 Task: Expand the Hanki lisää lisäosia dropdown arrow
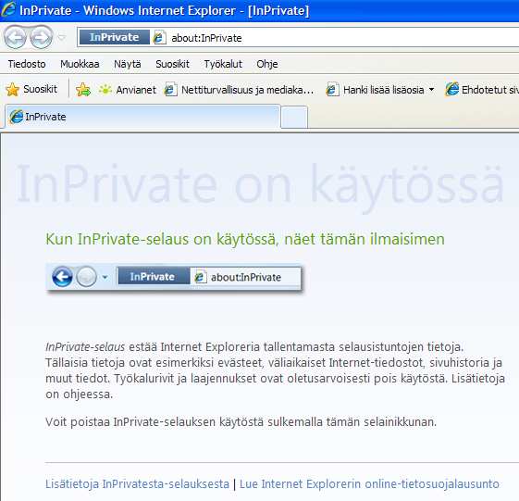click(431, 90)
